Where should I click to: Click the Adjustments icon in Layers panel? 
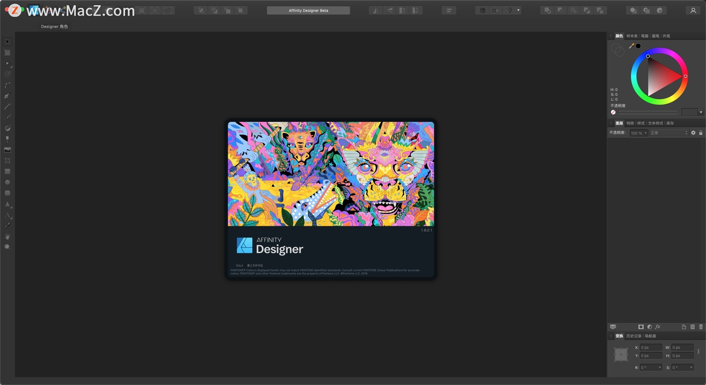coord(650,327)
